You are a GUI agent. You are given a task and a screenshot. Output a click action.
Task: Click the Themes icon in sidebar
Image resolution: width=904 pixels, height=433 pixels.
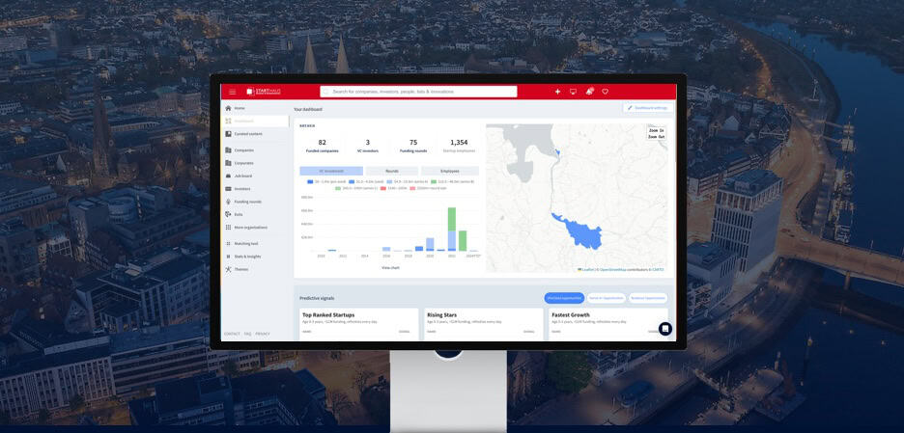point(228,269)
